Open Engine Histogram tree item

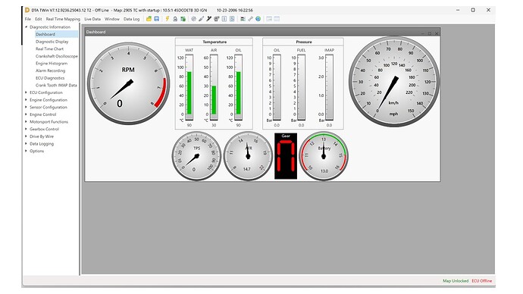pyautogui.click(x=52, y=64)
